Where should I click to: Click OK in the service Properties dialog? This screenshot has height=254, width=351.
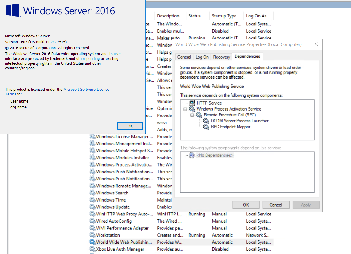point(246,205)
